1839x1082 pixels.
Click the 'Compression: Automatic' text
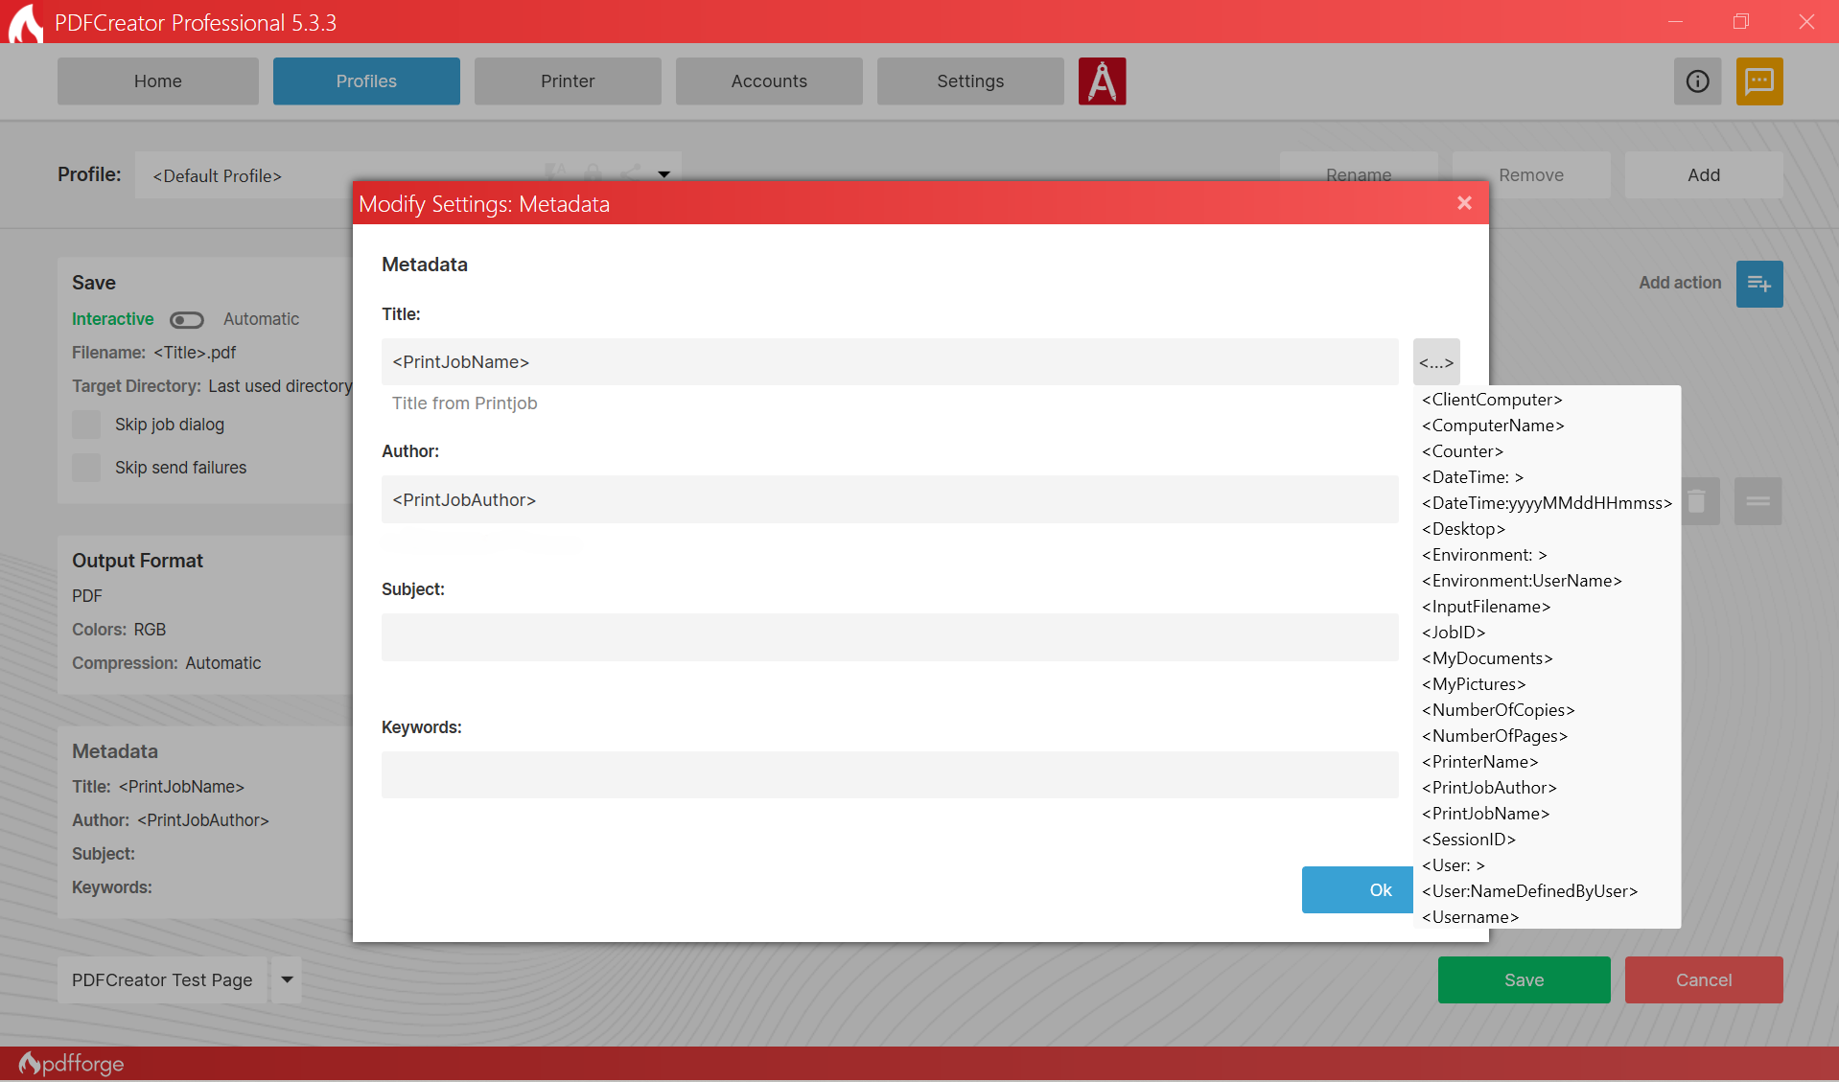[x=166, y=663]
